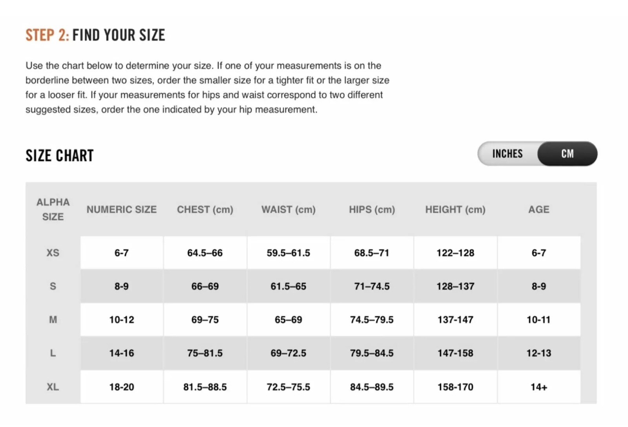Click the NUMERIC SIZE column header
Screen dimensions: 628x427
point(122,210)
